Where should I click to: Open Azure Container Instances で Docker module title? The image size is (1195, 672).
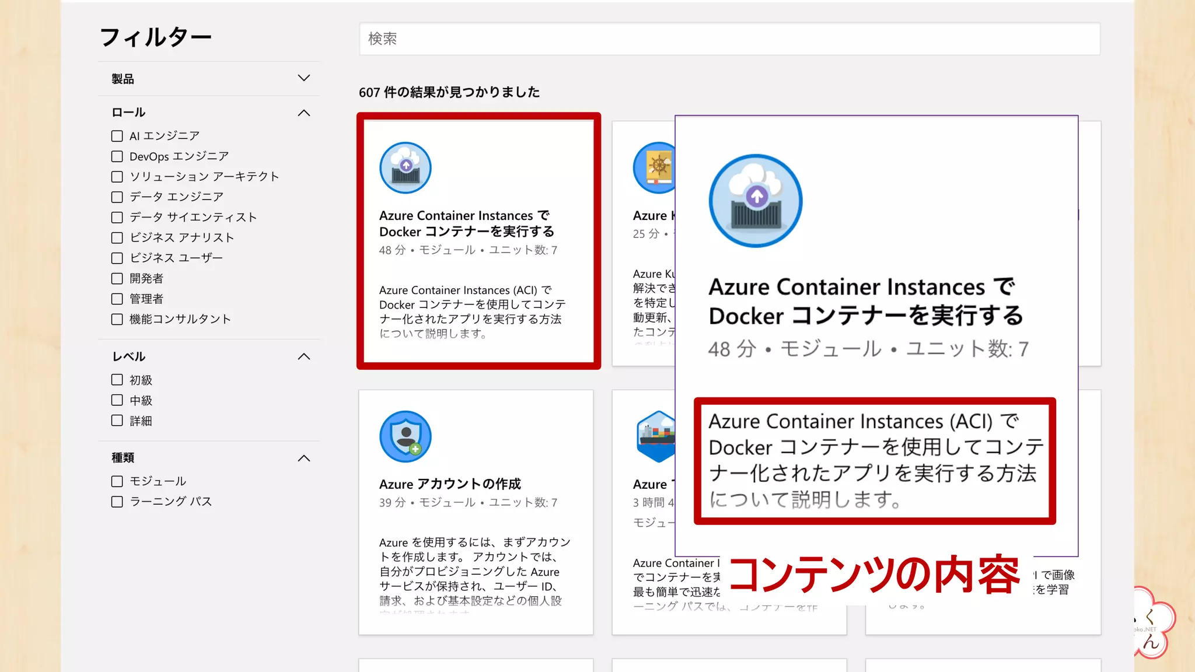click(x=466, y=223)
